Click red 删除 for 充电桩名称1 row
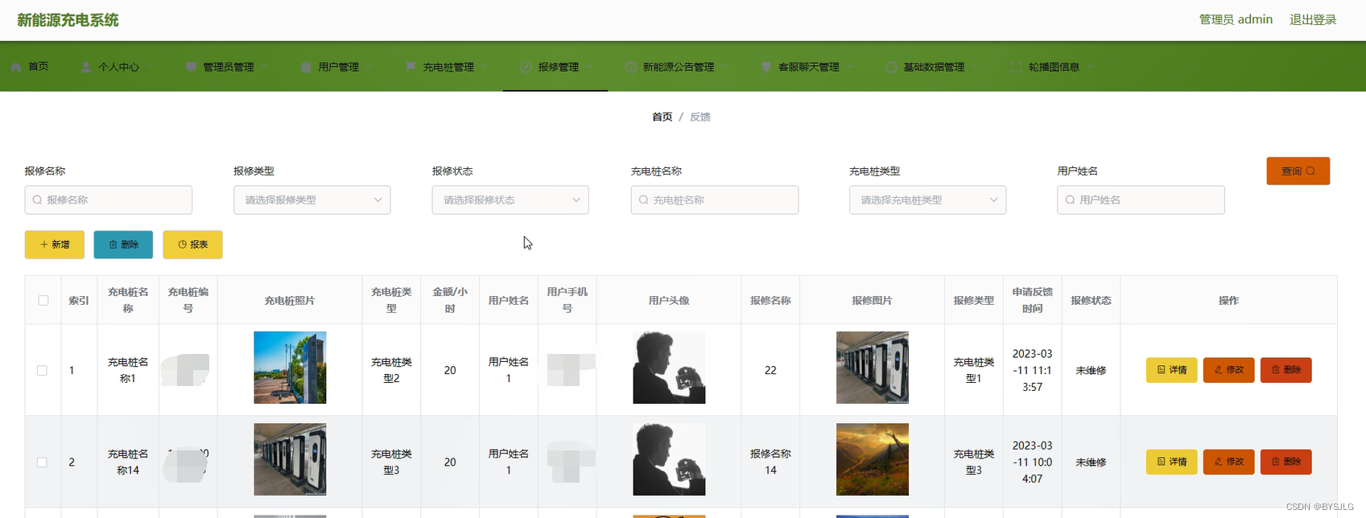Image resolution: width=1366 pixels, height=518 pixels. point(1286,370)
